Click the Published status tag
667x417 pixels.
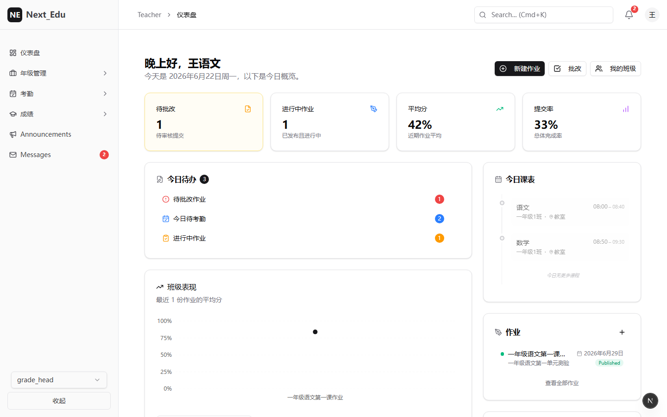(609, 363)
